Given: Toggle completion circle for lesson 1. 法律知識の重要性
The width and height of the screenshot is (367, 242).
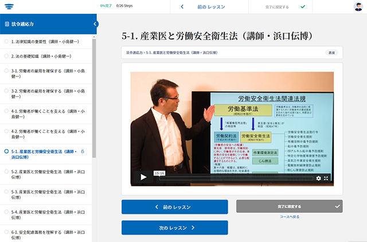Looking at the screenshot, I should tap(6, 41).
